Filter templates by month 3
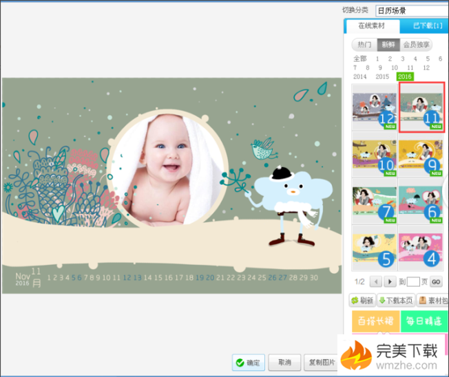 (403, 58)
